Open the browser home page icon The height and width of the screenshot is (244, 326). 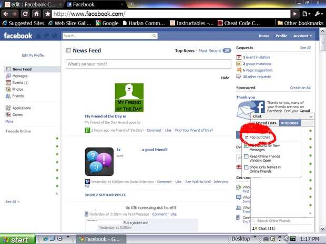point(36,14)
